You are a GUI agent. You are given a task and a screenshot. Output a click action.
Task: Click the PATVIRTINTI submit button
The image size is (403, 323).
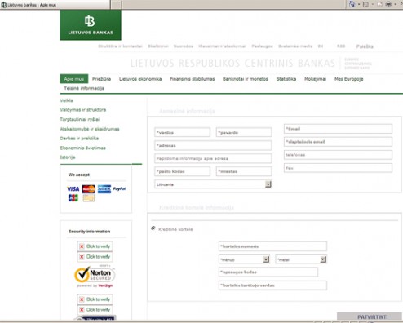372,316
